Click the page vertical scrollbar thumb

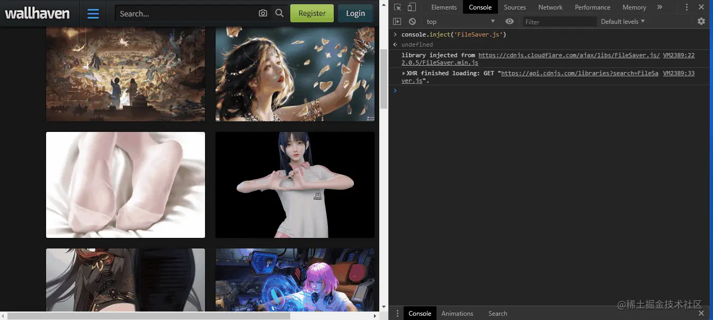pyautogui.click(x=384, y=79)
